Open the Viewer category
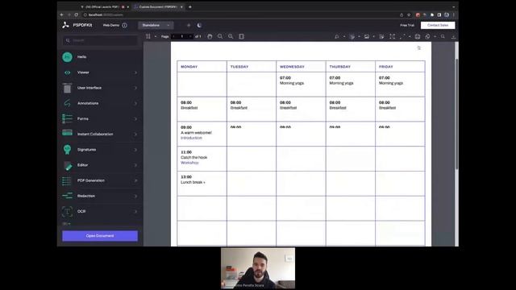516x290 pixels. point(100,72)
